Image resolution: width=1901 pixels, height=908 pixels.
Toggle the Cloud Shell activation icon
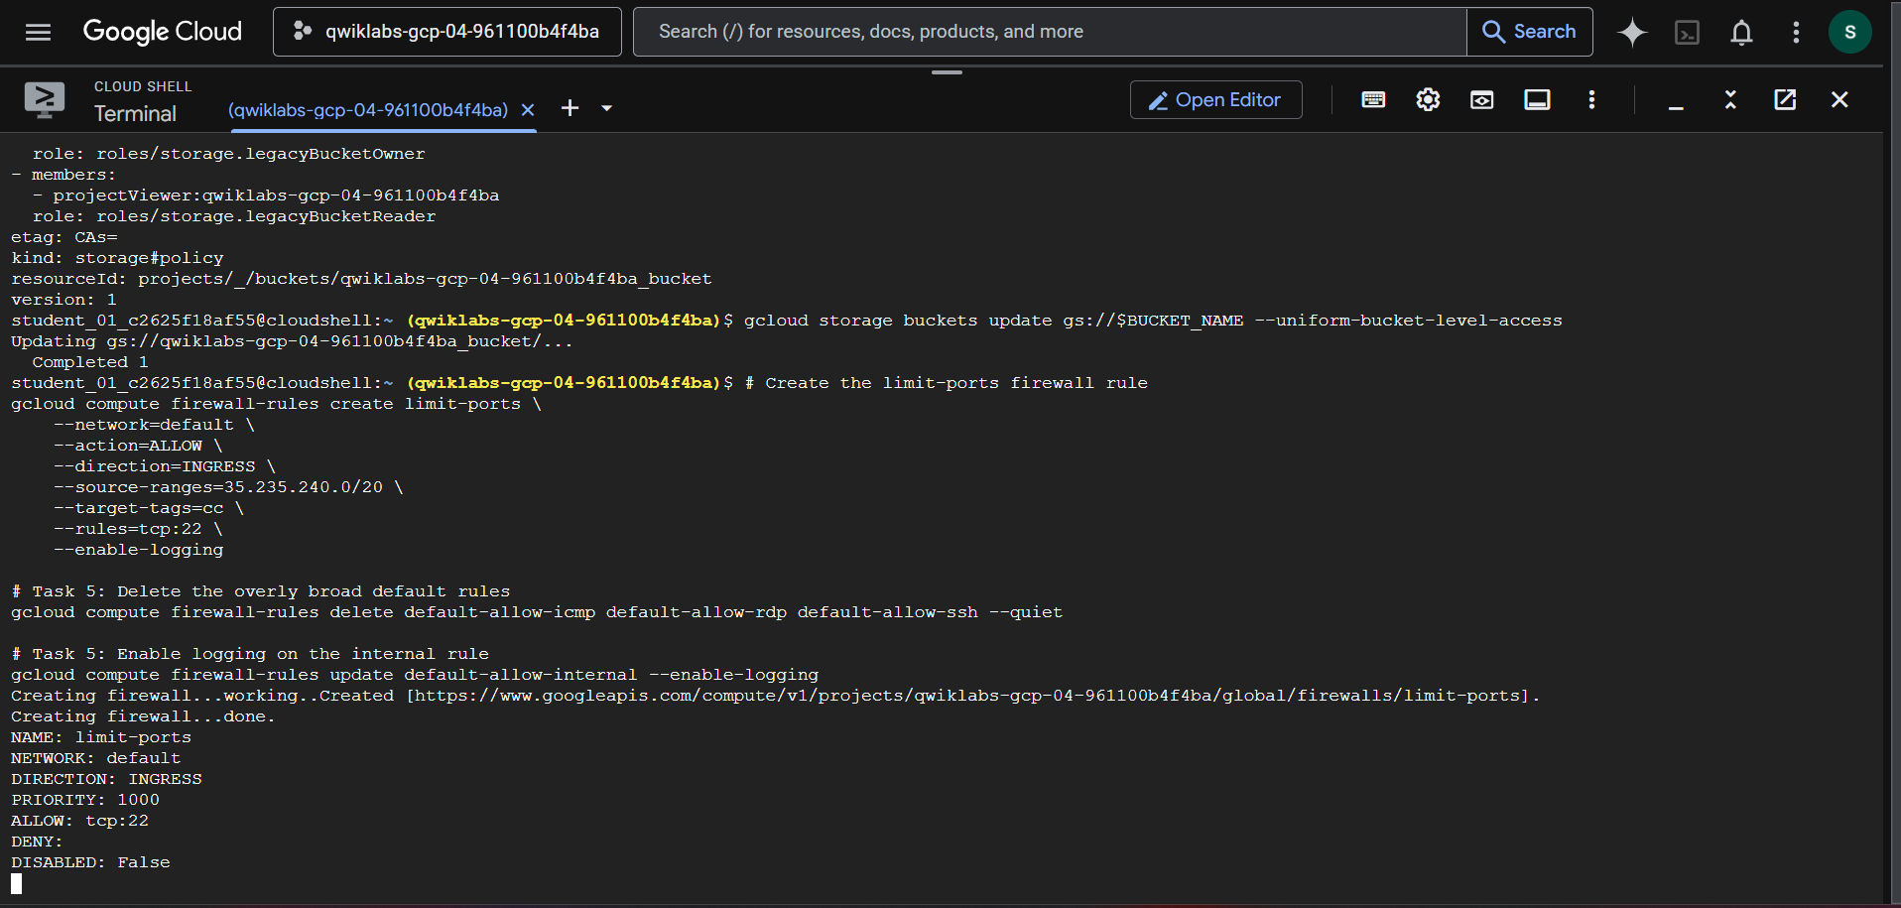pos(1687,33)
